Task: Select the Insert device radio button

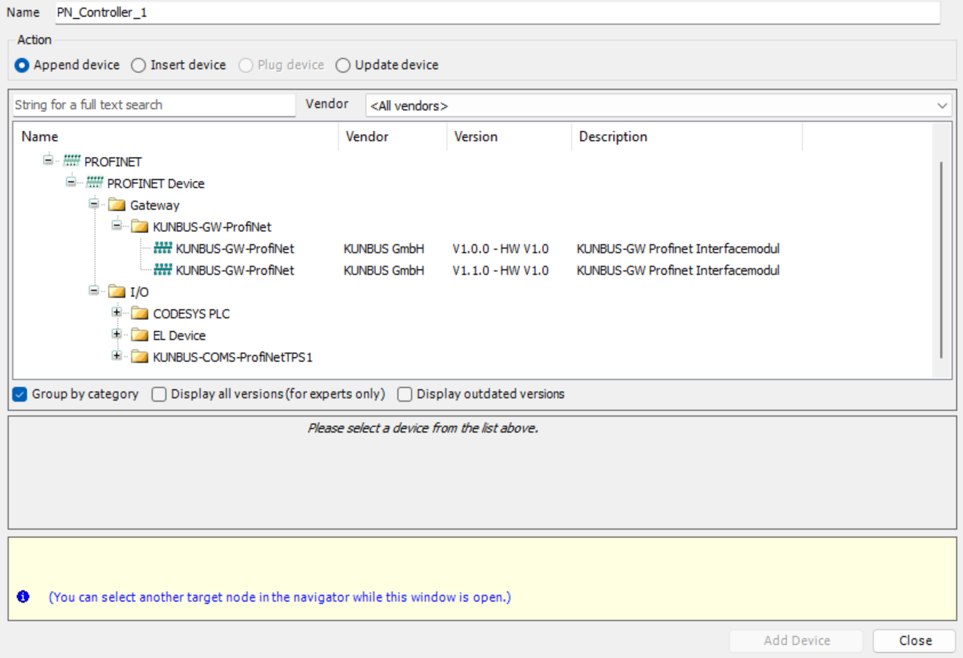Action: 139,65
